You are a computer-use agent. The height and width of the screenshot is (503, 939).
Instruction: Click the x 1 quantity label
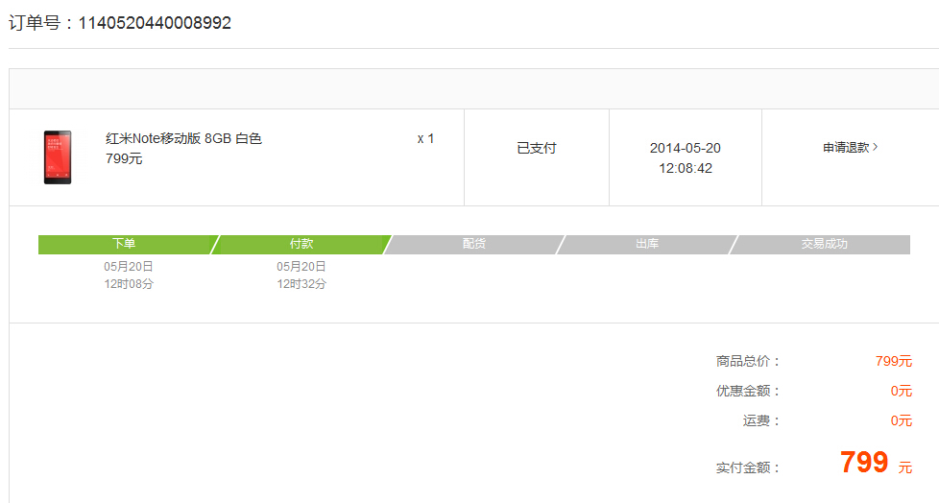pyautogui.click(x=425, y=138)
